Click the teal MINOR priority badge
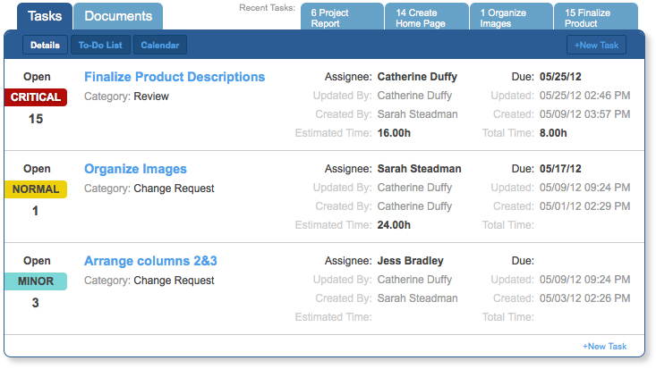This screenshot has width=656, height=369. coord(36,281)
